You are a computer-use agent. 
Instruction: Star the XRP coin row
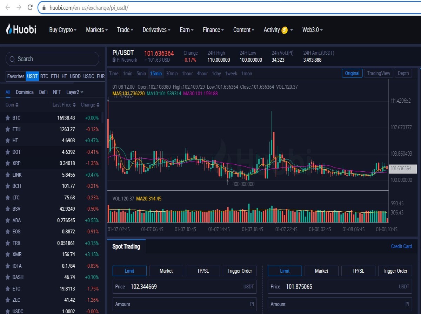click(7, 163)
